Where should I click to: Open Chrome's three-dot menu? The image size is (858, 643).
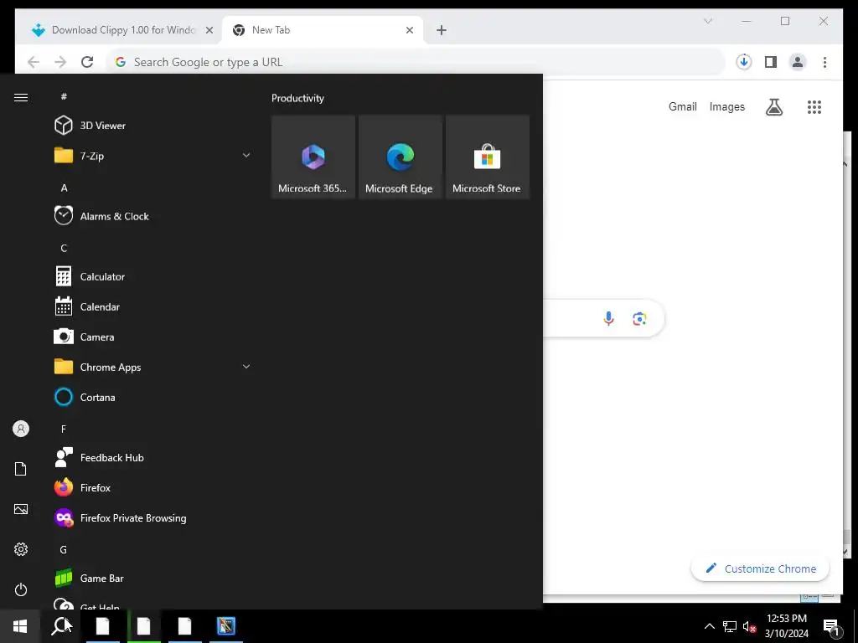coord(824,62)
